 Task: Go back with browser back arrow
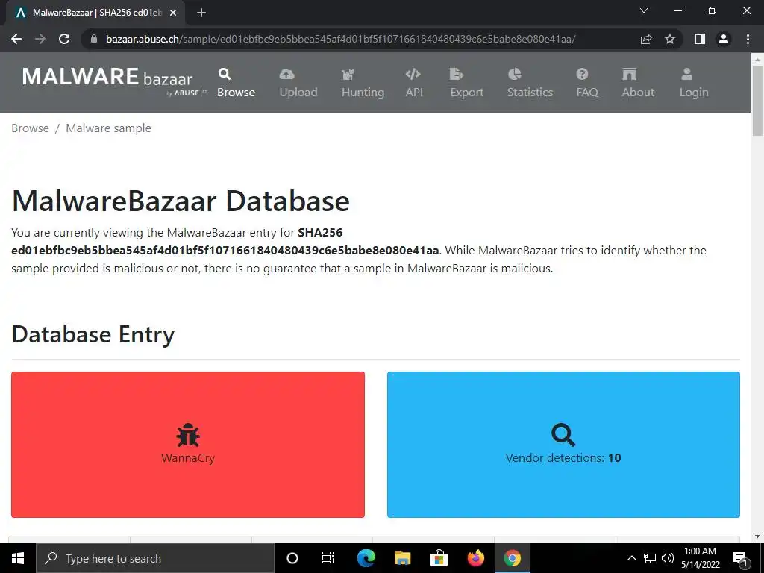click(16, 39)
